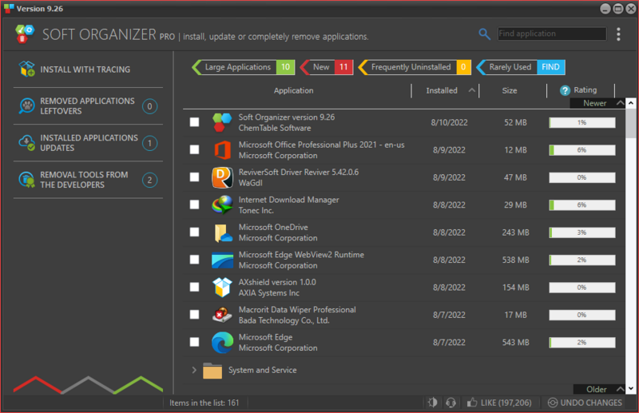Screen dimensions: 639x413
Task: Click the Internet Download Manager icon
Action: pyautogui.click(x=222, y=205)
